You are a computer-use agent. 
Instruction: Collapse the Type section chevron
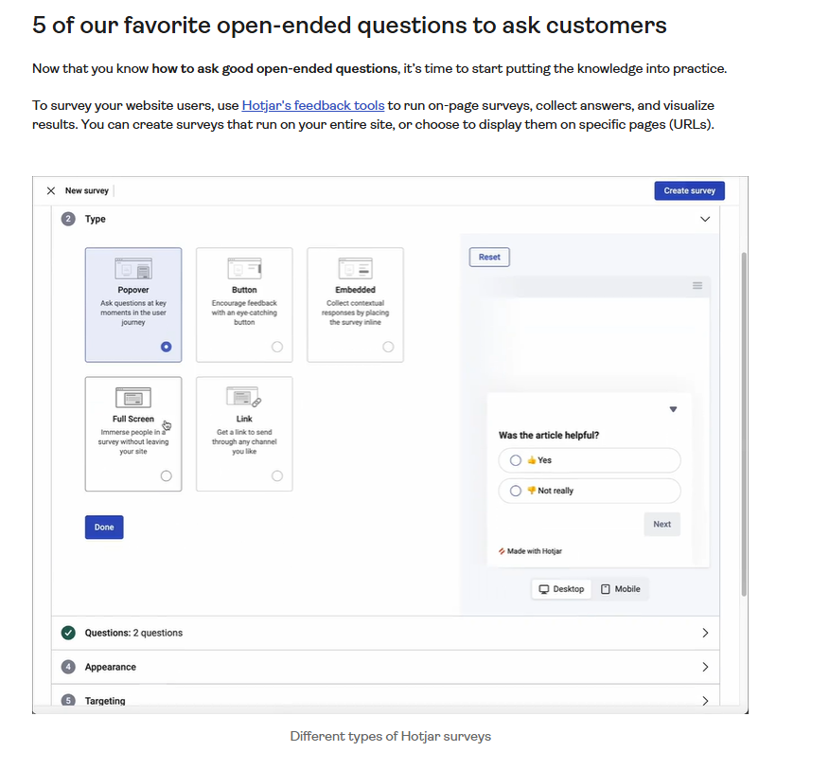[704, 219]
